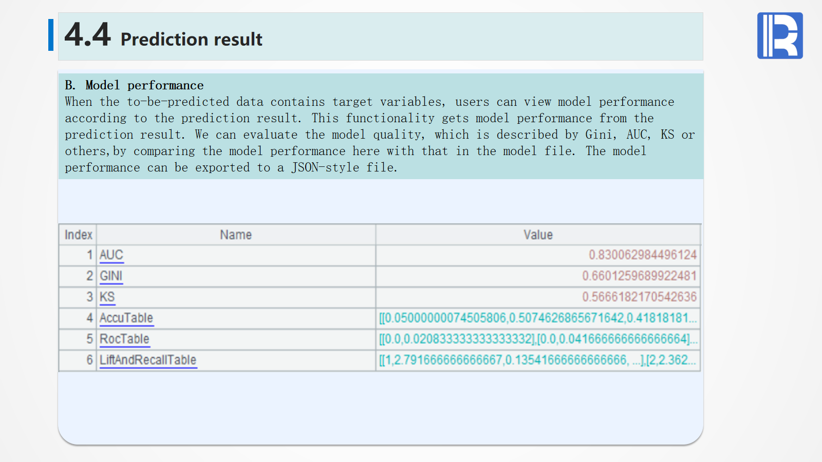
Task: Click the LiftAndRecallTable array value
Action: pyautogui.click(x=538, y=360)
